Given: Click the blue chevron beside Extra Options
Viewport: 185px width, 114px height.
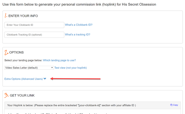Looking at the screenshot, I should (45, 79).
